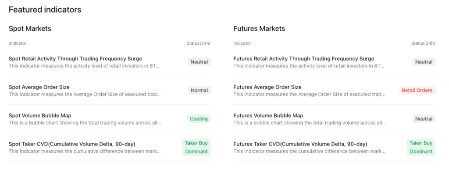This screenshot has height=170, width=449.
Task: Click the Status(24h) column header under Spot Markets
Action: tap(199, 43)
